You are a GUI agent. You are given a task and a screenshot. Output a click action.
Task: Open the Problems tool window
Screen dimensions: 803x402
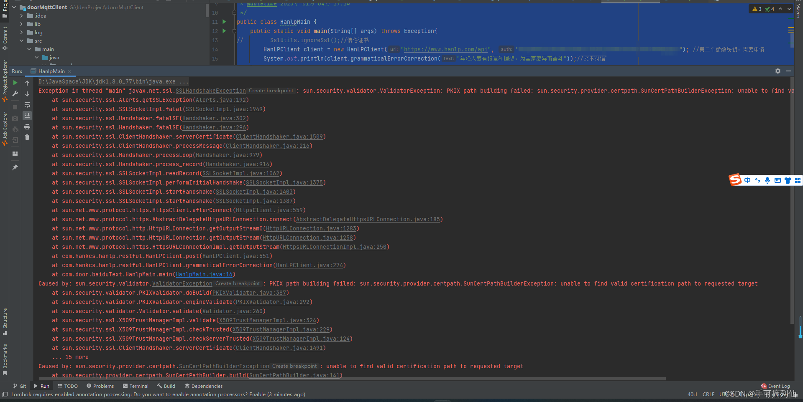100,386
